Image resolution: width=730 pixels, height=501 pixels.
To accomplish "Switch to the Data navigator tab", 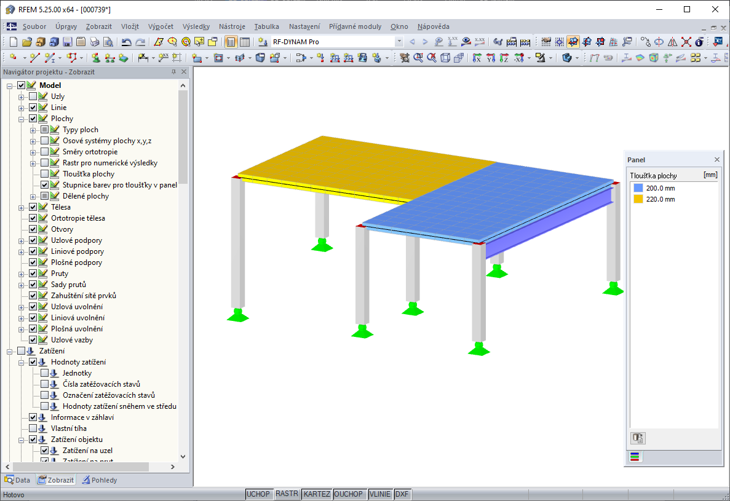I will (x=17, y=480).
